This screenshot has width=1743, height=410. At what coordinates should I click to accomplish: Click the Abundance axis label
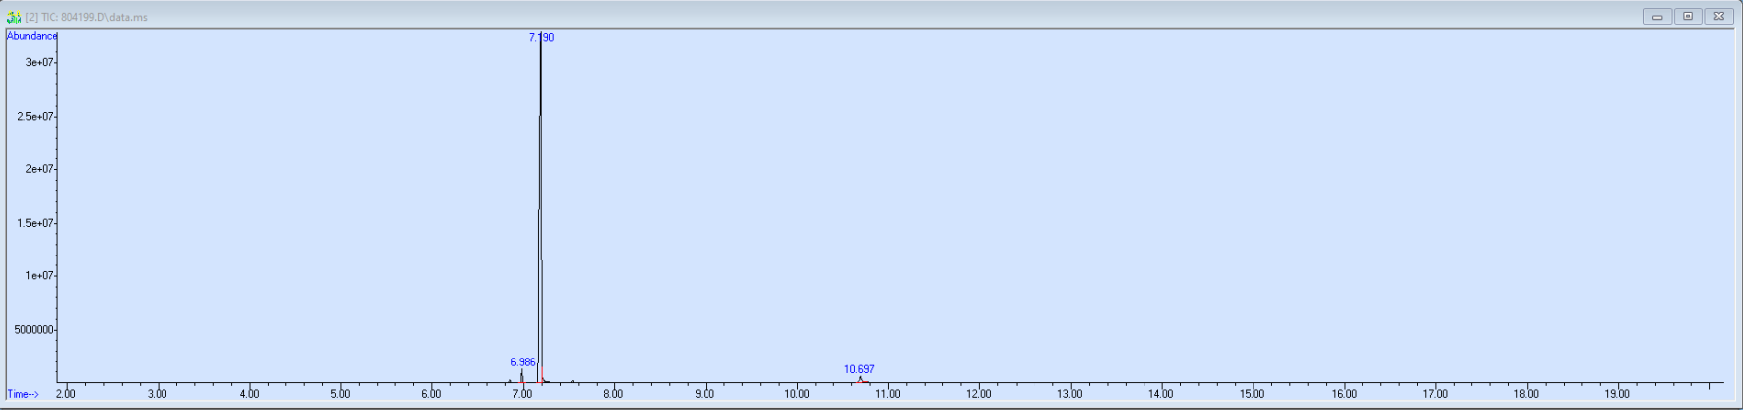pyautogui.click(x=32, y=36)
